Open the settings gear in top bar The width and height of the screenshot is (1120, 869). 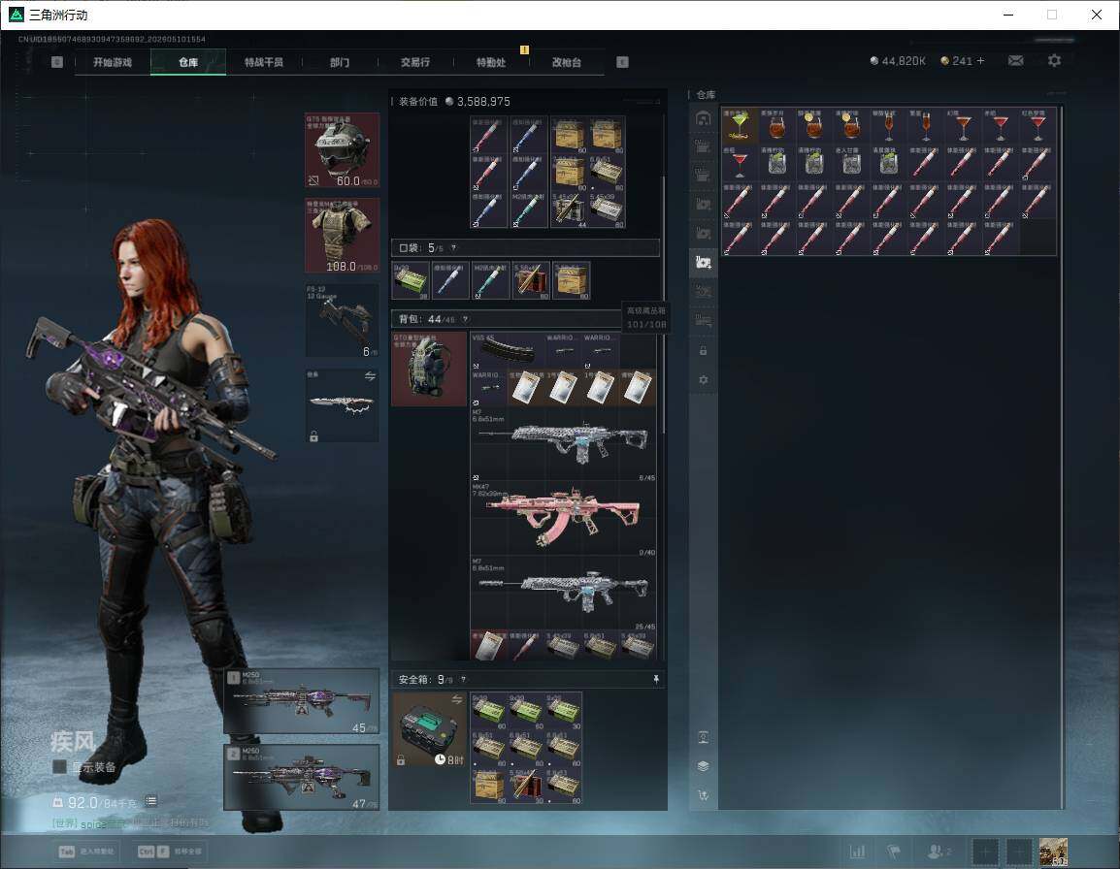(1054, 61)
